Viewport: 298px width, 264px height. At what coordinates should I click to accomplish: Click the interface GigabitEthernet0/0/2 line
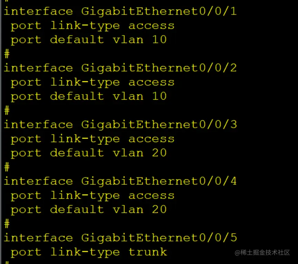click(x=120, y=68)
